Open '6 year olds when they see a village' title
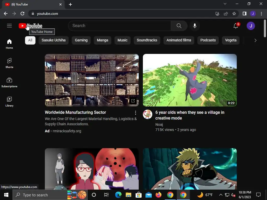267x200 pixels. pos(190,115)
